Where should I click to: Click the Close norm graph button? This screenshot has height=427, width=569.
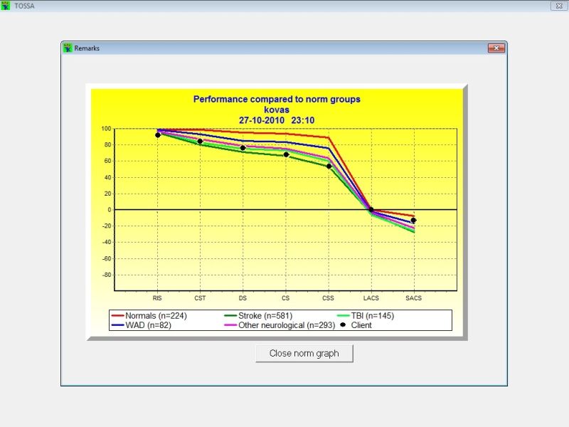[x=304, y=353]
